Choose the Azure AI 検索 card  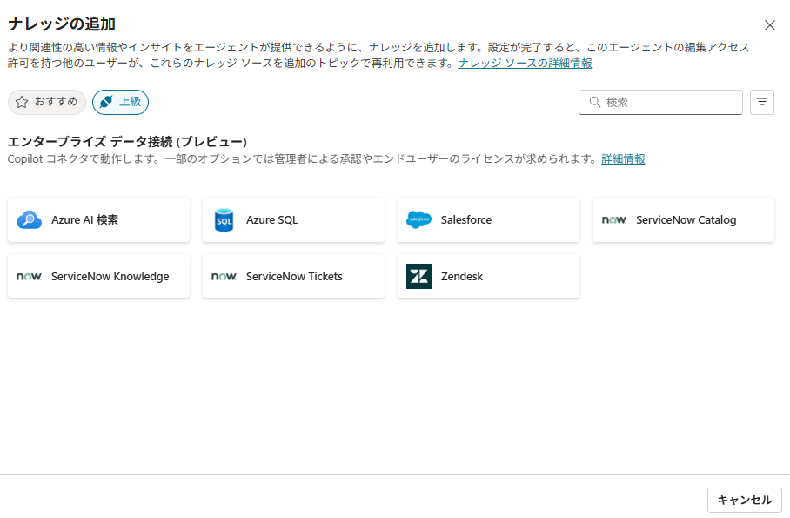tap(99, 220)
